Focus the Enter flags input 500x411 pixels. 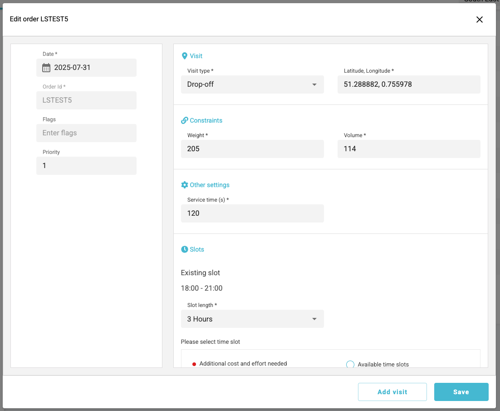click(x=86, y=133)
